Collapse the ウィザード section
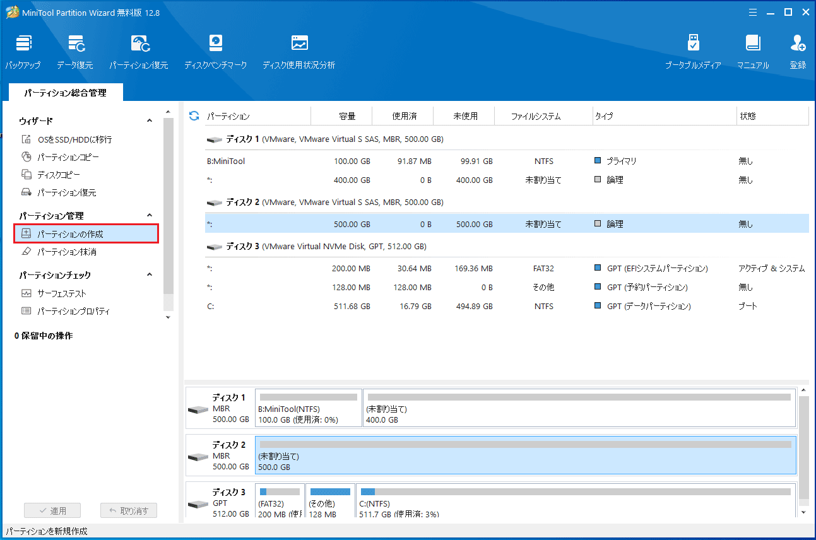816x540 pixels. 150,120
